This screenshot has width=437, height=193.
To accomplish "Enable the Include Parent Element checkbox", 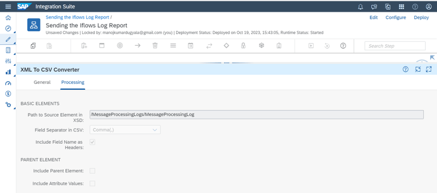I will 92,171.
